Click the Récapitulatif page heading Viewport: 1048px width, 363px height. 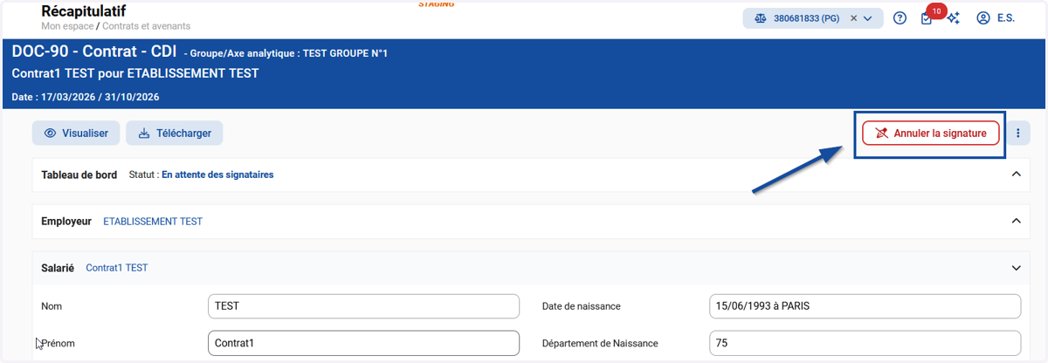click(x=84, y=10)
